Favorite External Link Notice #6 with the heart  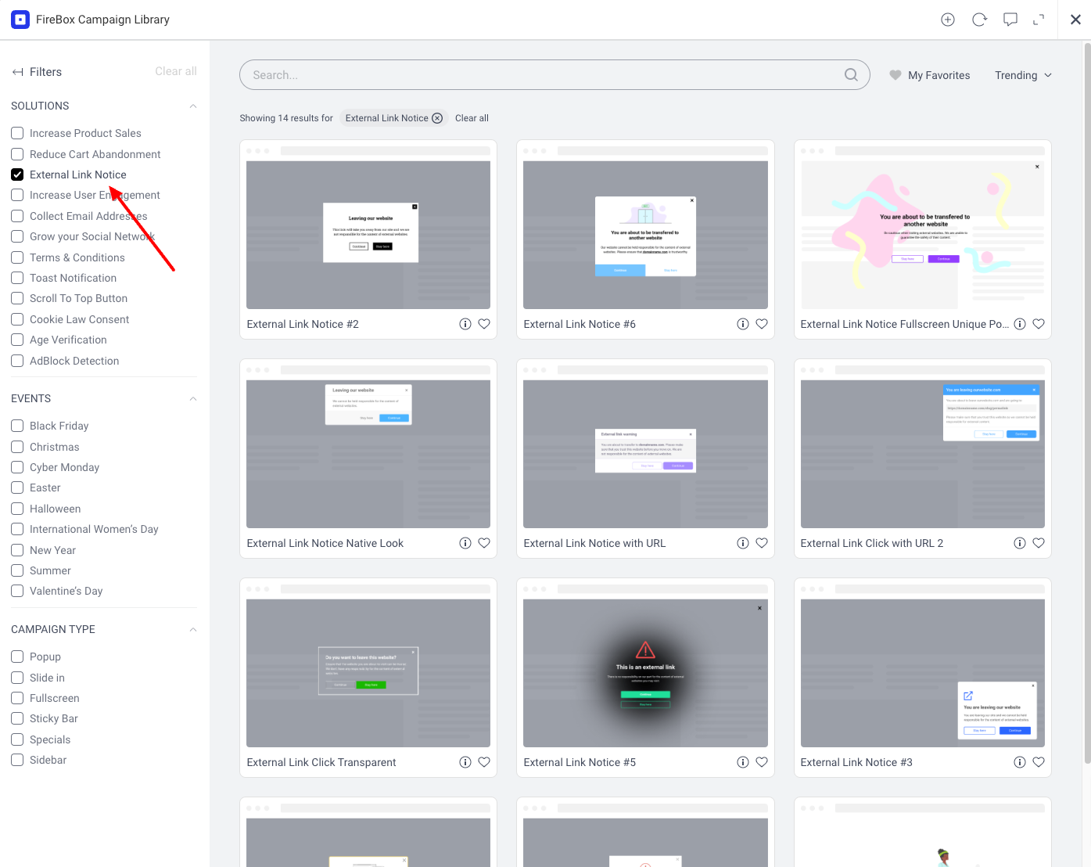pos(762,323)
